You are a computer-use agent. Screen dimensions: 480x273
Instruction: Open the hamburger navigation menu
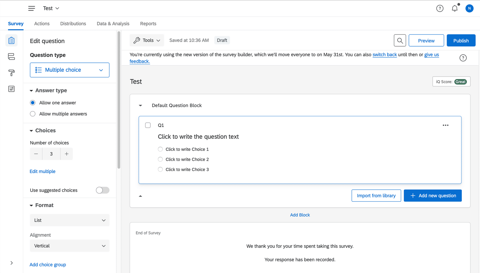[31, 8]
